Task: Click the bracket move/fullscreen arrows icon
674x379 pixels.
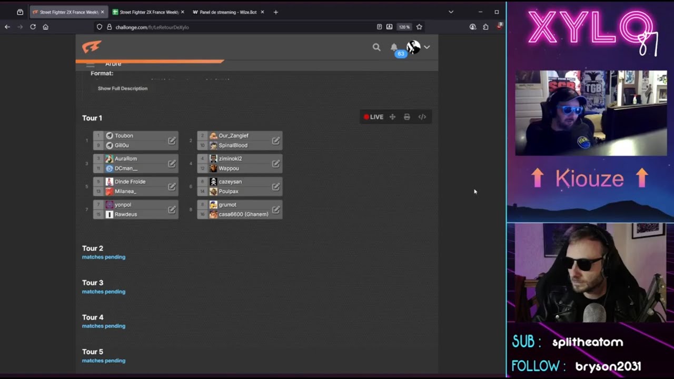Action: (x=392, y=117)
